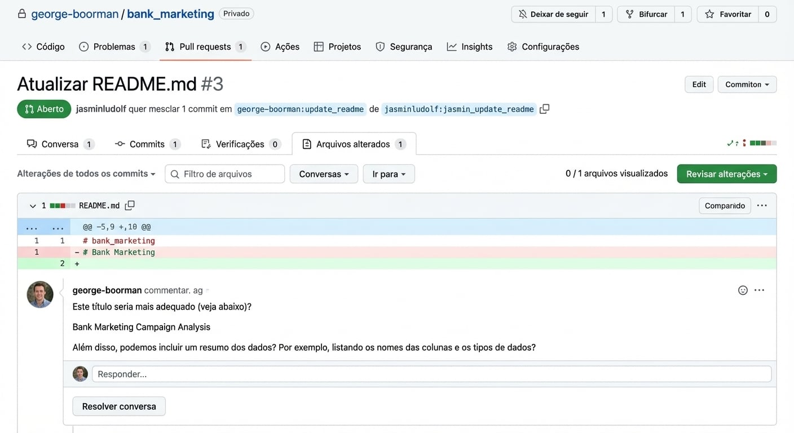Click george-boorman's large avatar photo
794x433 pixels.
click(40, 294)
